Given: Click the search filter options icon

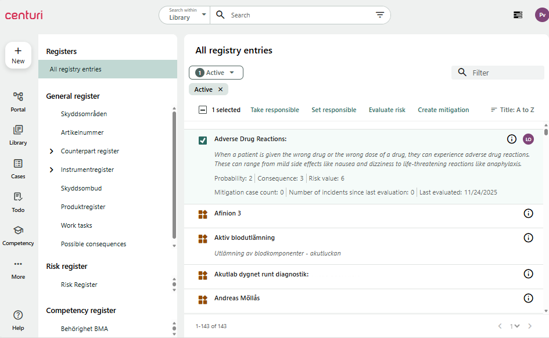Looking at the screenshot, I should pos(380,15).
